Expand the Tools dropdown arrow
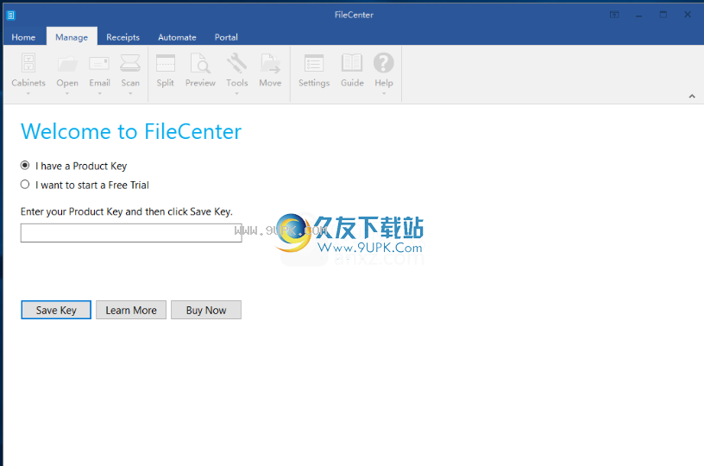 [236, 93]
